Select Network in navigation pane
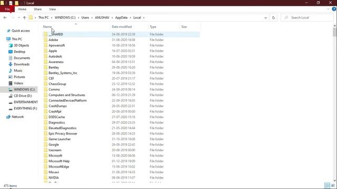The width and height of the screenshot is (337, 189). [x=17, y=117]
